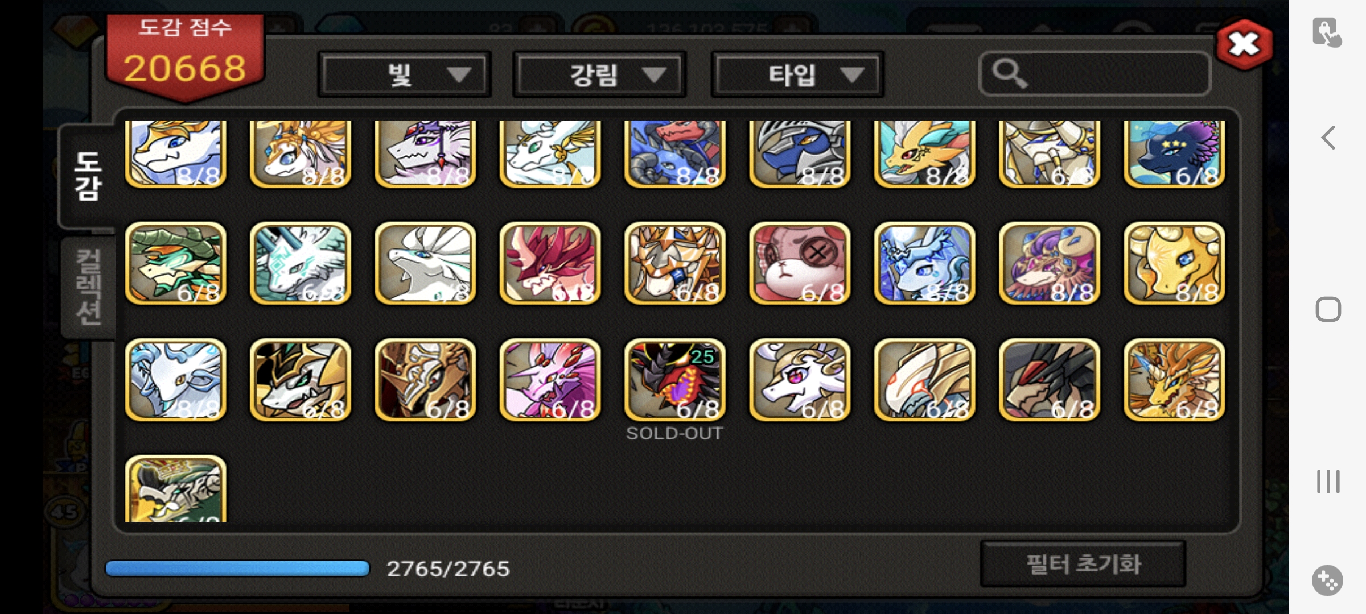Viewport: 1366px width, 614px height.
Task: Choose the green leafy dragon icon
Action: (x=175, y=263)
